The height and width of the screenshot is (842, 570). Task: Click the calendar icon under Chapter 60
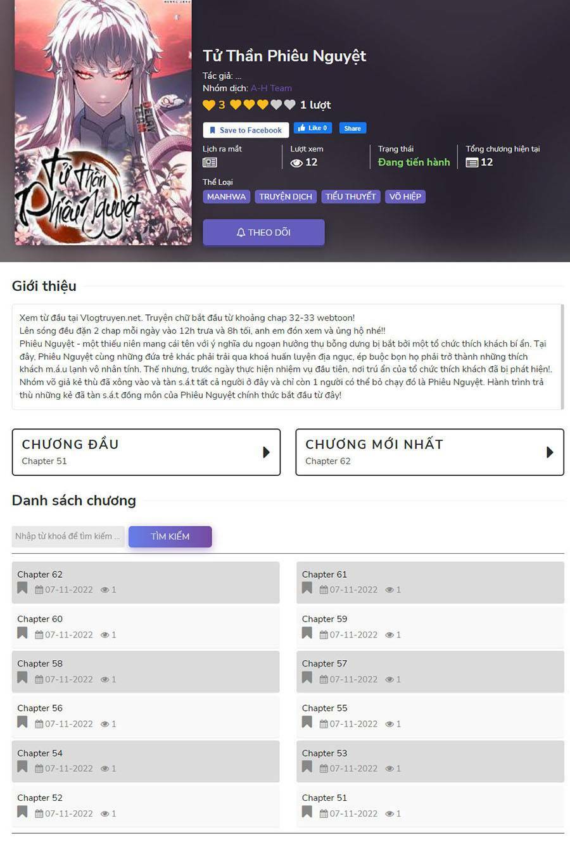[39, 634]
